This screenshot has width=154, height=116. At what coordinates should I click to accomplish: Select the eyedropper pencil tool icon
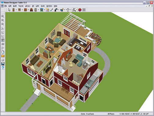[52, 10]
